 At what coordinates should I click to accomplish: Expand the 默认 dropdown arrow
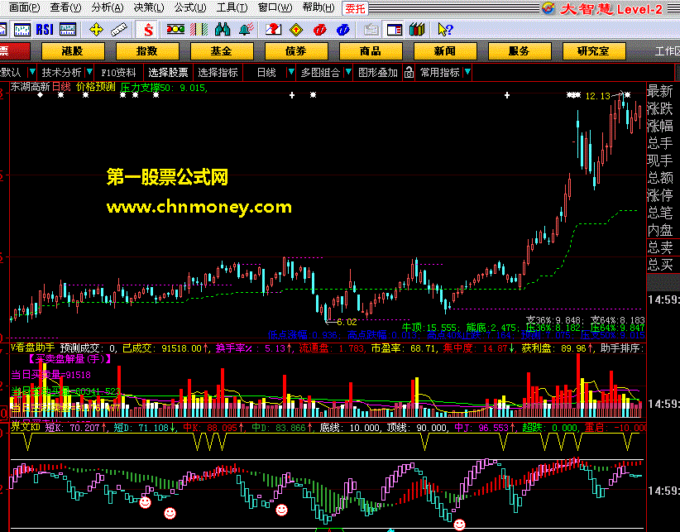31,72
